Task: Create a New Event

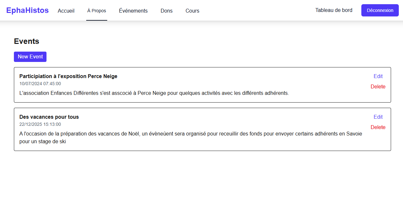Action: 30,56
